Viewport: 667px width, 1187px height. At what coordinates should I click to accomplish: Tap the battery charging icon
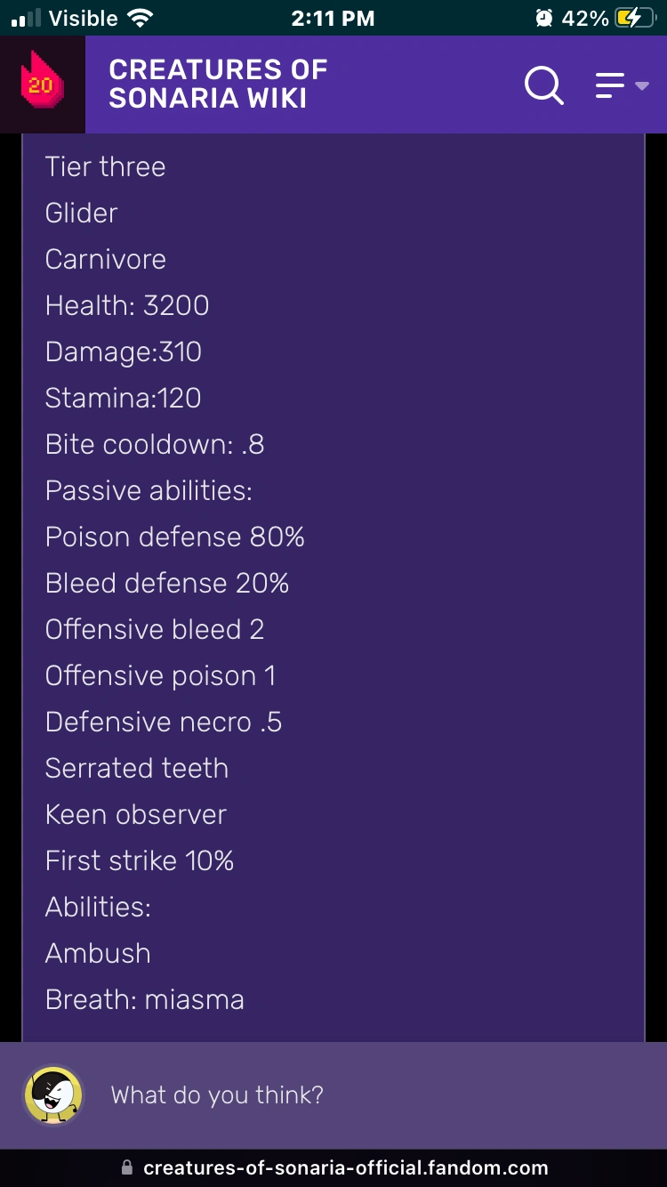point(634,18)
